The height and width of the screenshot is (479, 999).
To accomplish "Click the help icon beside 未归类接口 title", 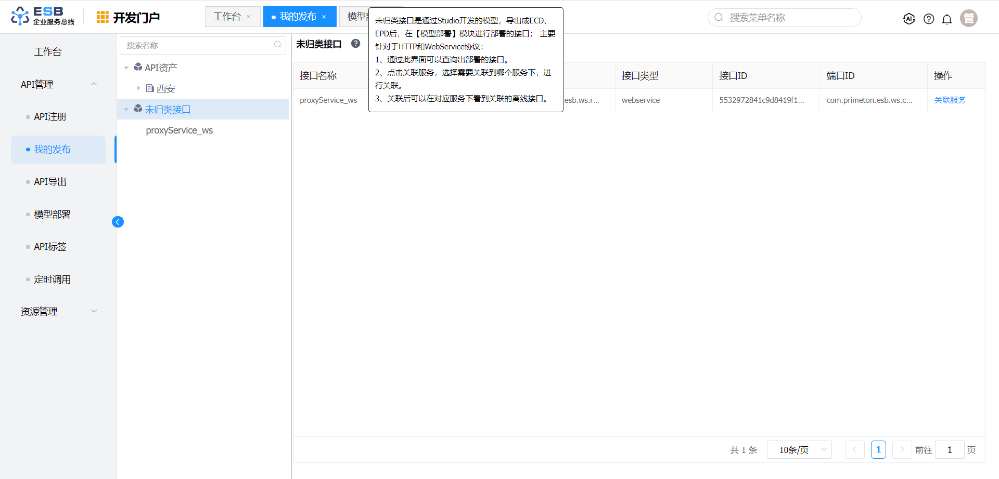I will pyautogui.click(x=355, y=44).
